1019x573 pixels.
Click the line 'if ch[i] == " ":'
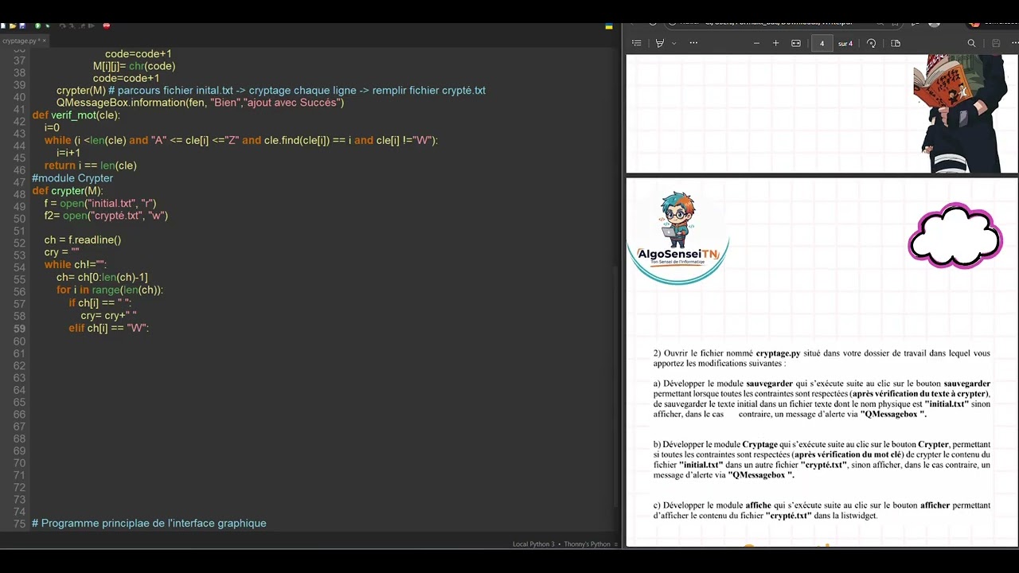tap(100, 303)
